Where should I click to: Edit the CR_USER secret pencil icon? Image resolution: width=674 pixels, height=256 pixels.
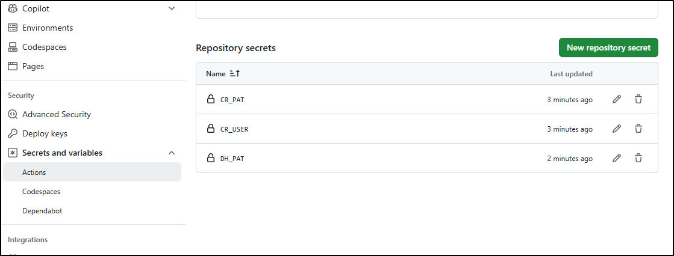click(x=616, y=129)
